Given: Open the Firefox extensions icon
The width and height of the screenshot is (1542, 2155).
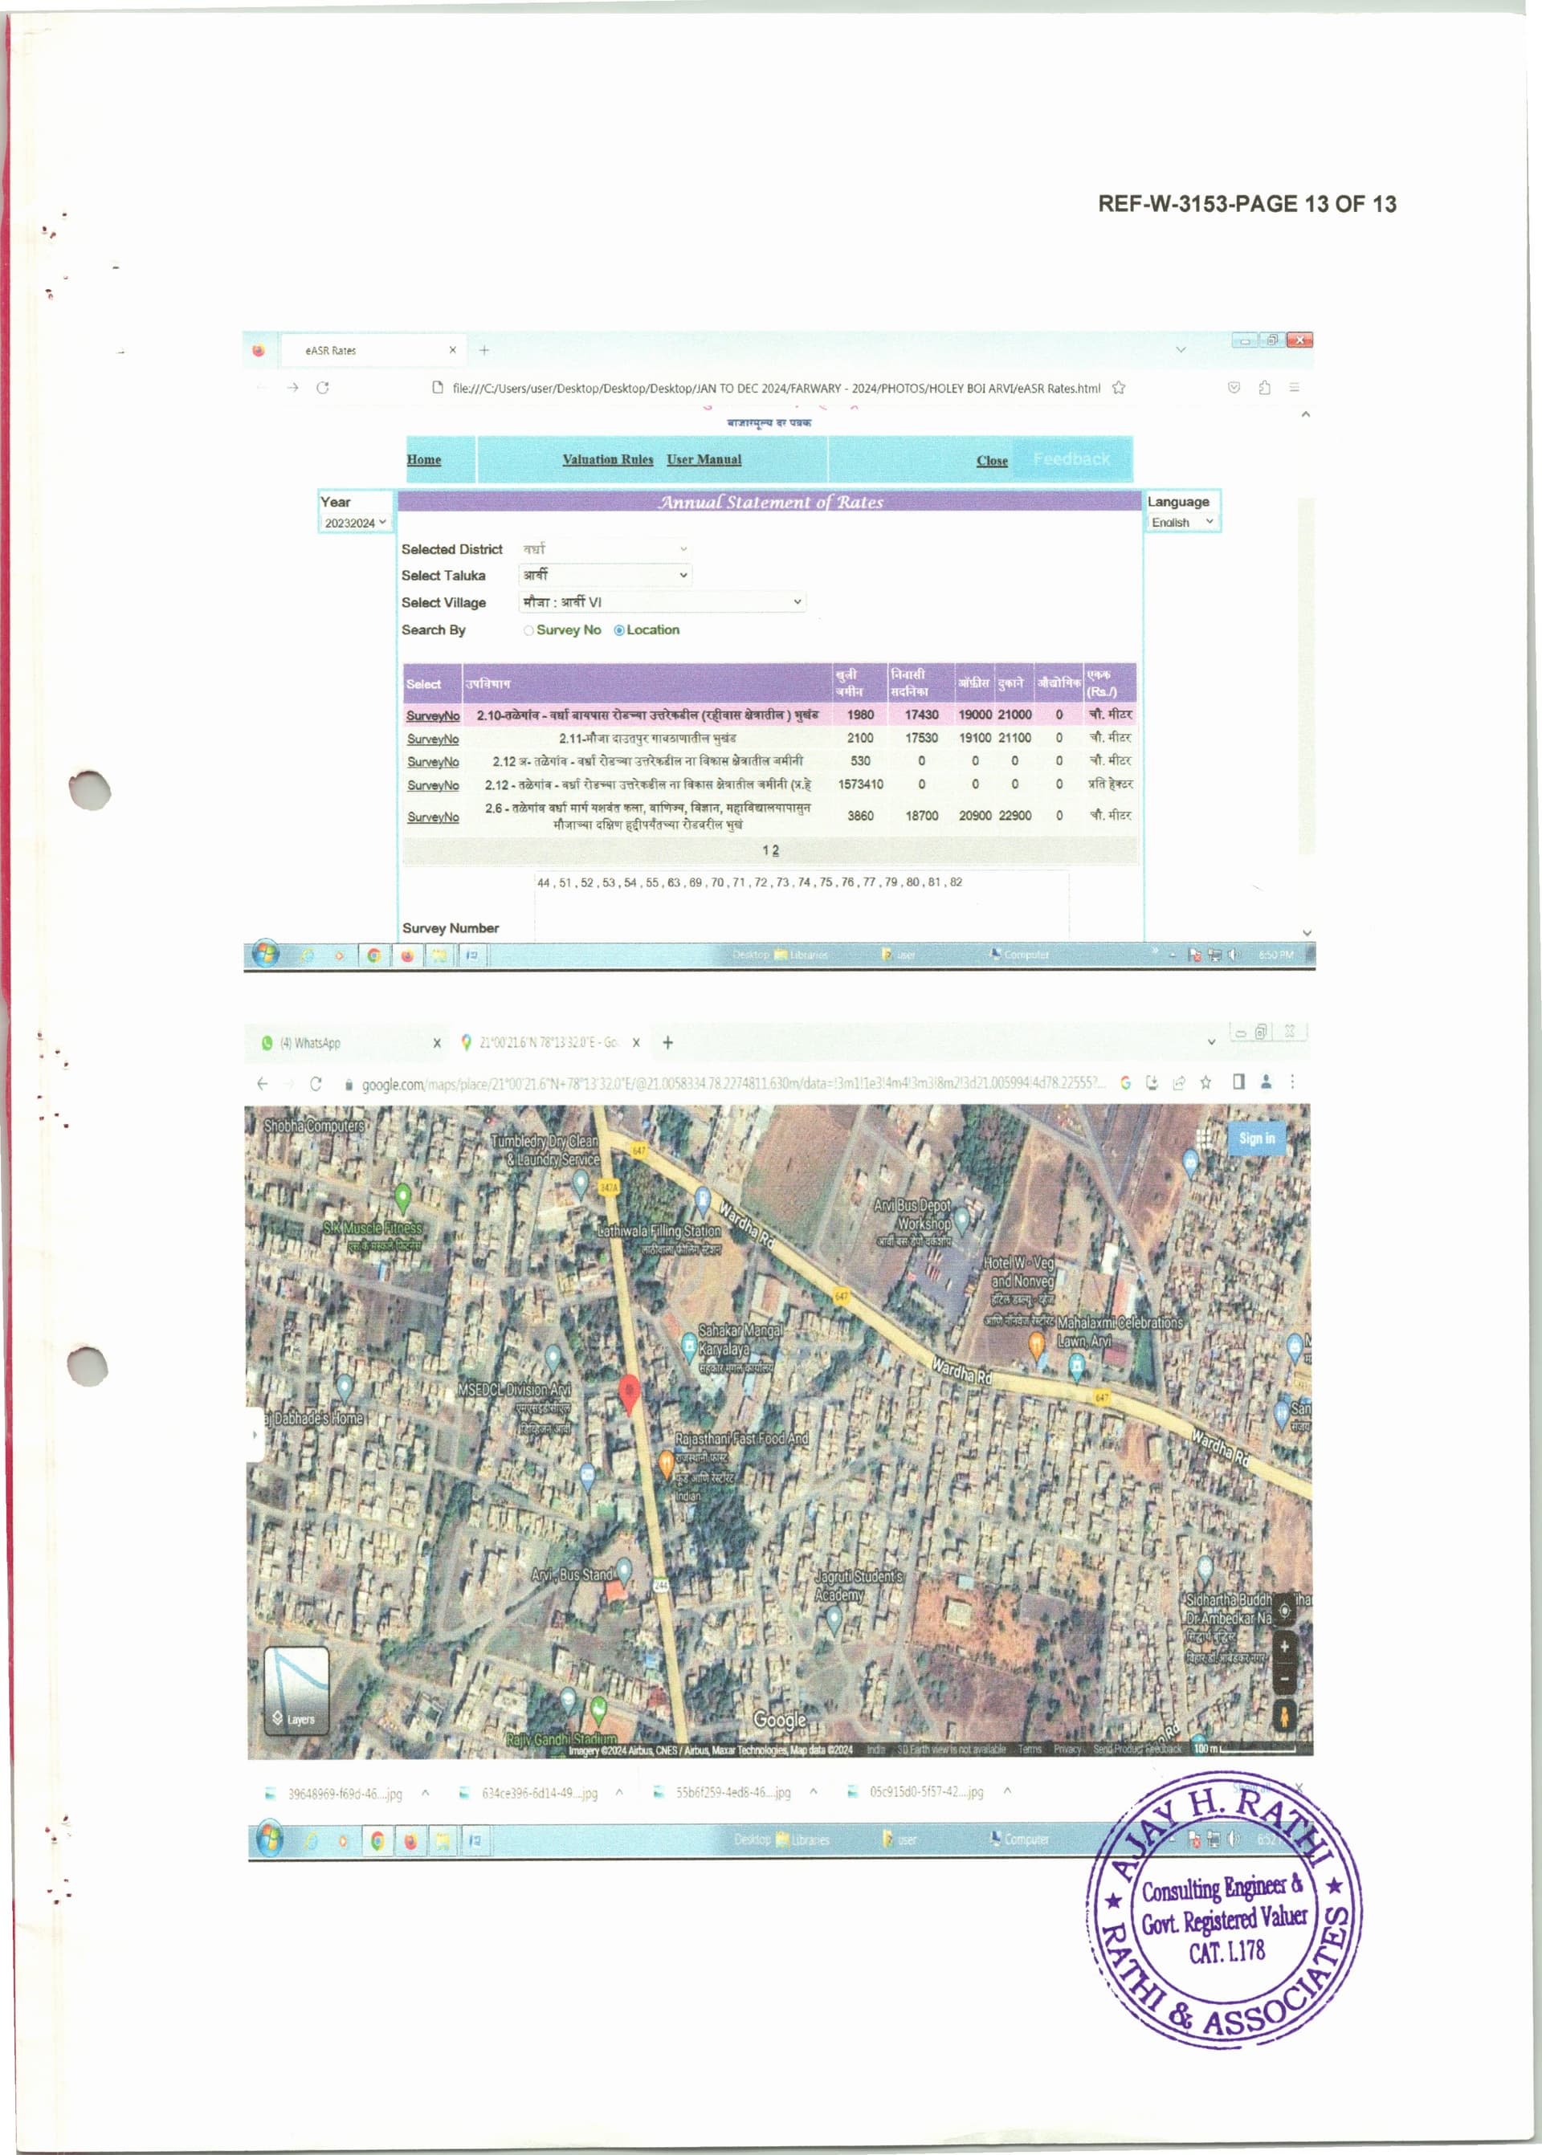Looking at the screenshot, I should point(1264,387).
